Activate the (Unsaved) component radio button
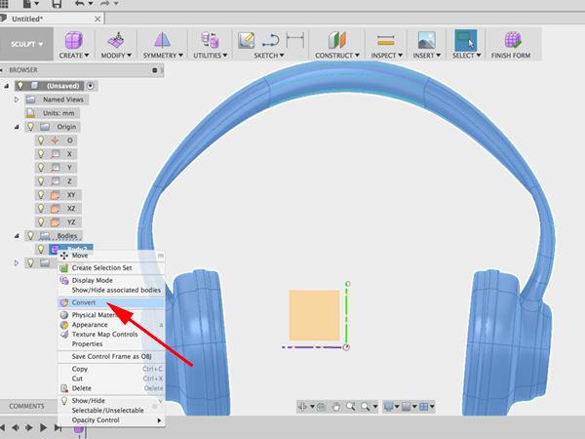The image size is (585, 439). [x=91, y=86]
